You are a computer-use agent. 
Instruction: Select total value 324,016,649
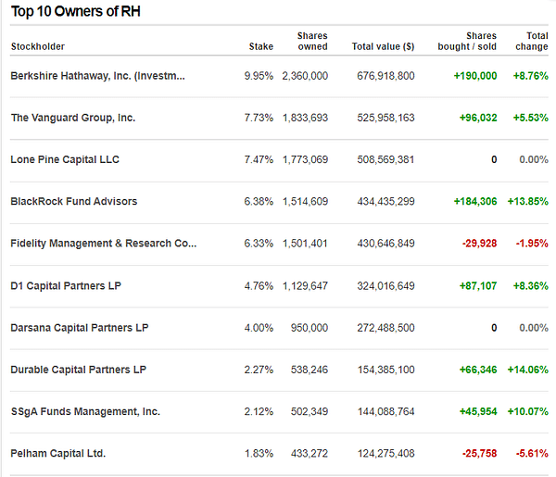coord(385,285)
